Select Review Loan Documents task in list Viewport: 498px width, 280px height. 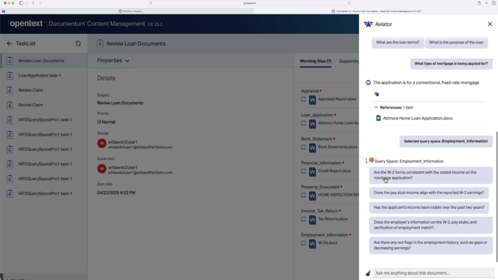click(x=44, y=61)
